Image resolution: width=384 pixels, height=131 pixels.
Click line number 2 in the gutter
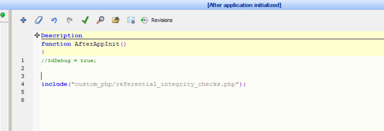pos(23,68)
